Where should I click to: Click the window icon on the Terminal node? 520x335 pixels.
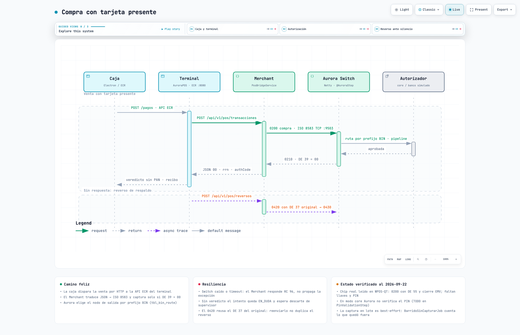(163, 76)
